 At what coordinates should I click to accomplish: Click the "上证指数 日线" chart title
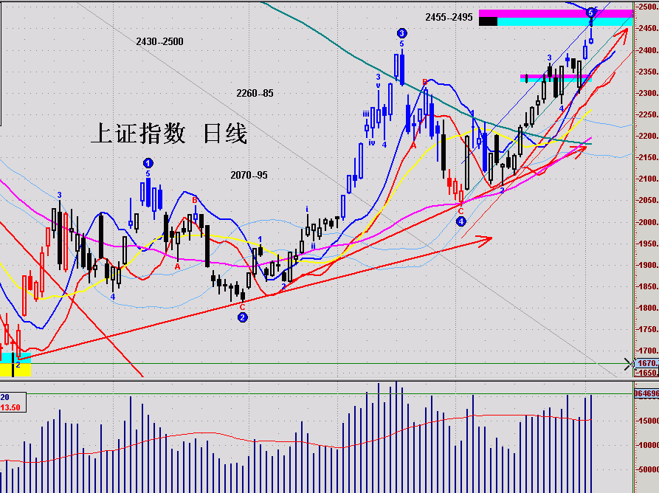[x=169, y=134]
